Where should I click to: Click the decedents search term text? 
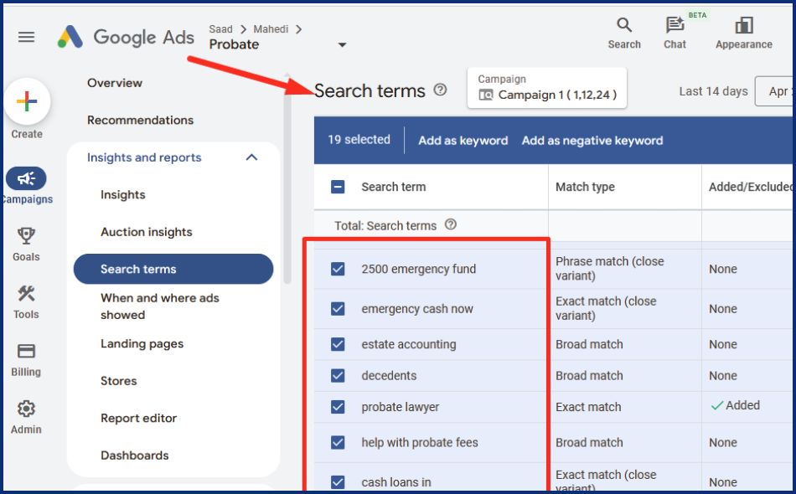(x=389, y=375)
